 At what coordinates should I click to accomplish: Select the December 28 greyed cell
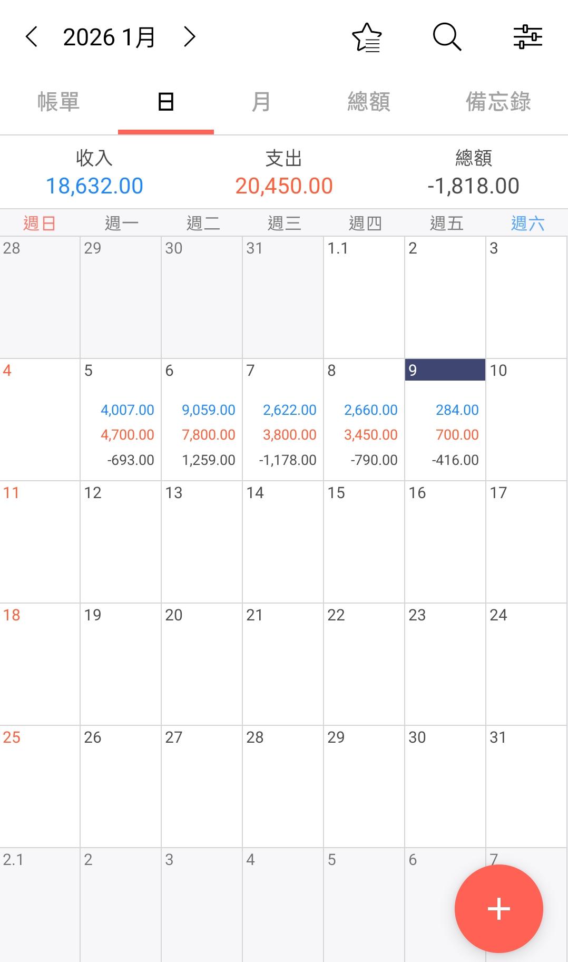[x=40, y=297]
